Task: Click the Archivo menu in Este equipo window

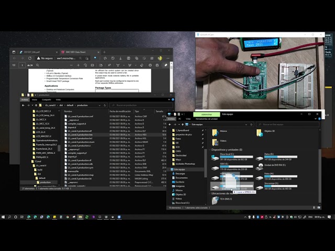Action: 172,119
